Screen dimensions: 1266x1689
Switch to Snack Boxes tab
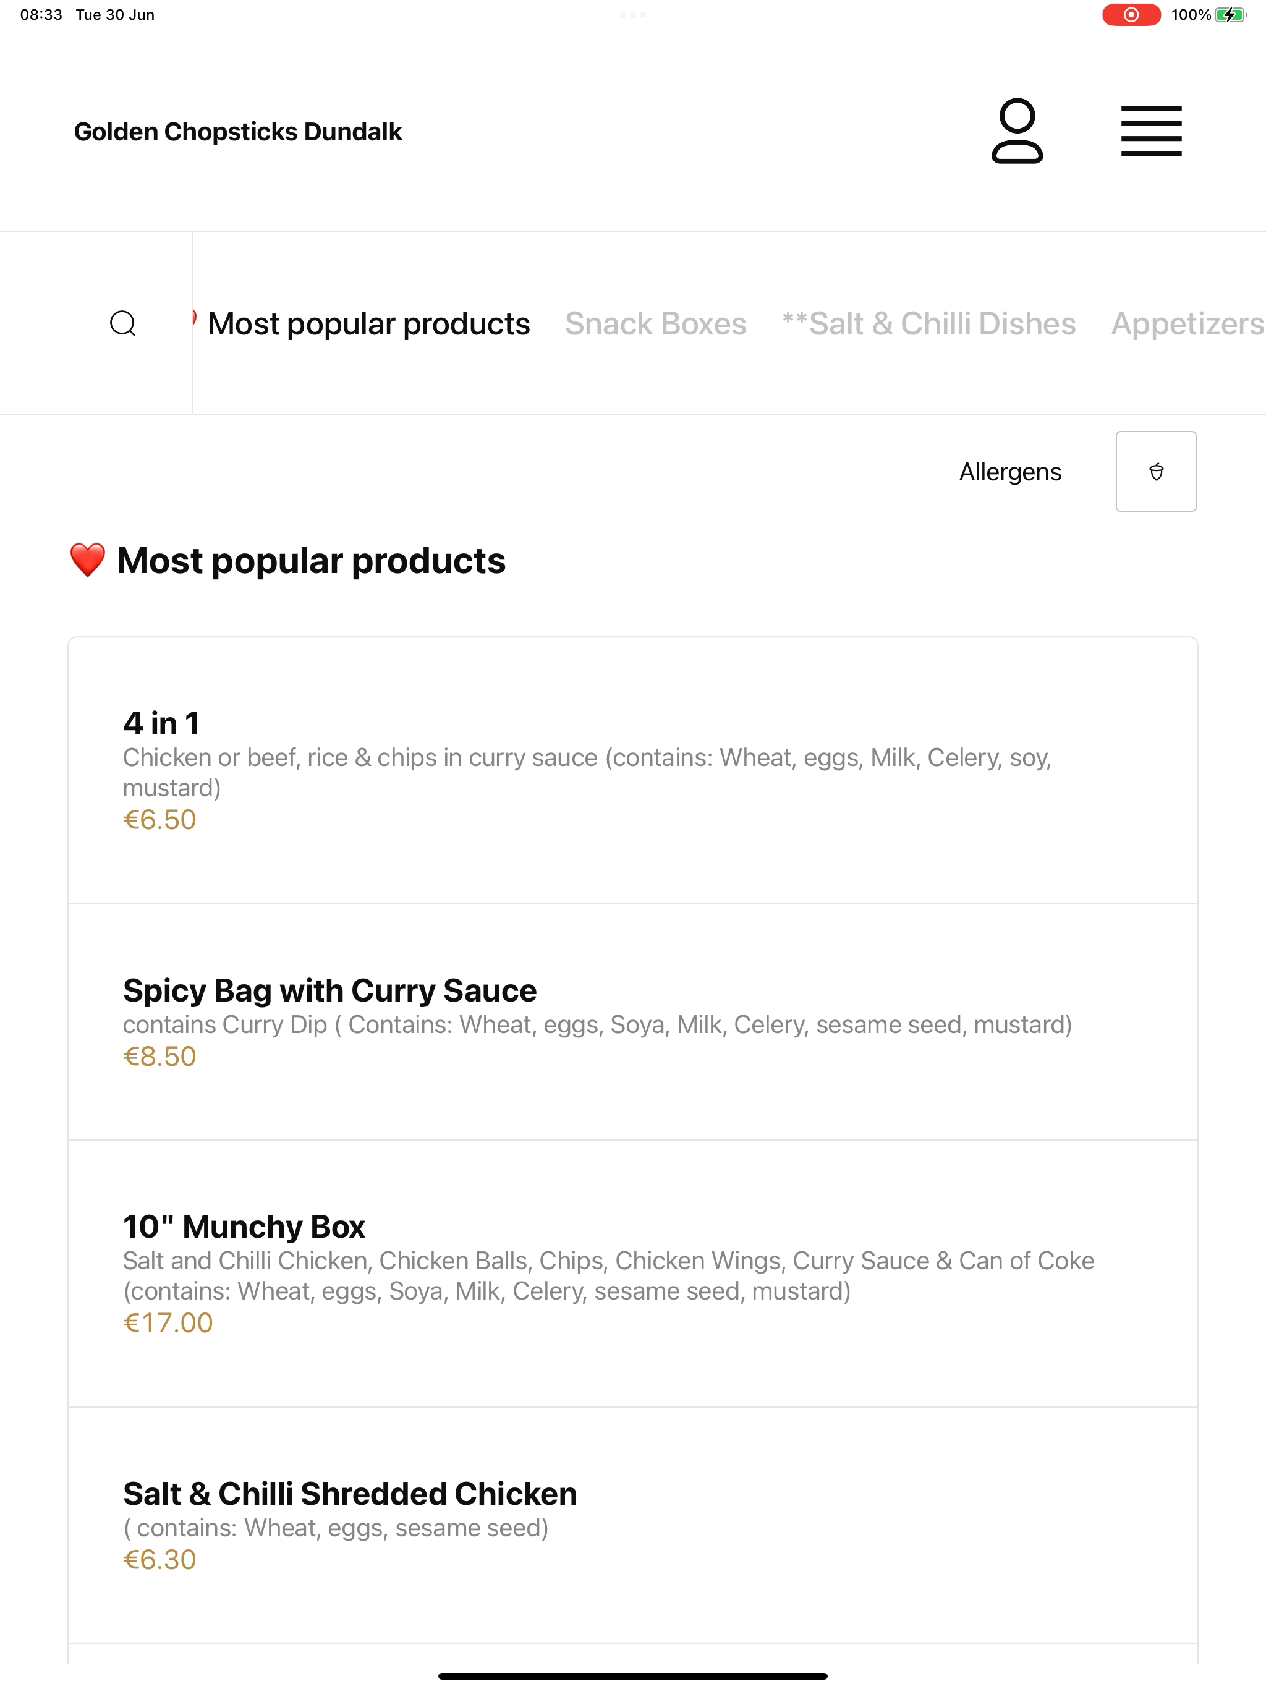coord(655,324)
